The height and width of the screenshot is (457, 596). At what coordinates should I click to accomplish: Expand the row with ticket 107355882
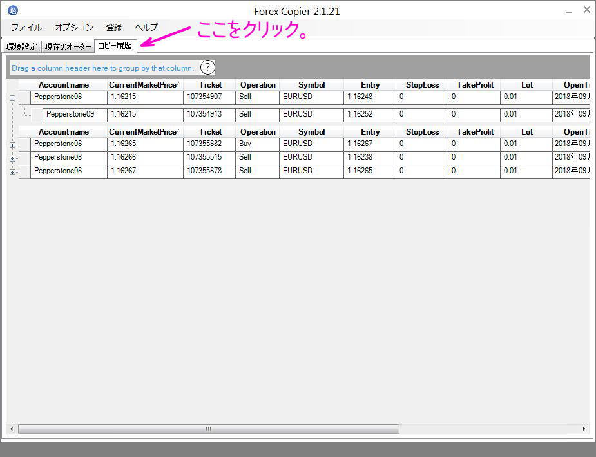point(12,145)
